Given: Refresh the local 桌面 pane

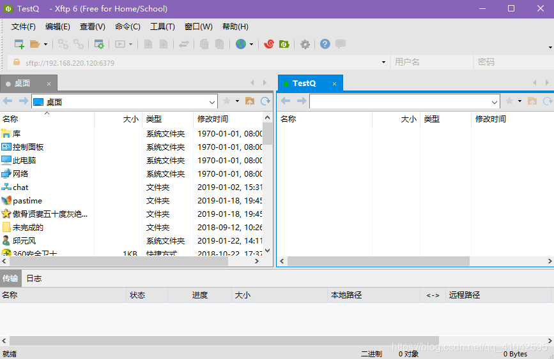Looking at the screenshot, I should (x=265, y=101).
